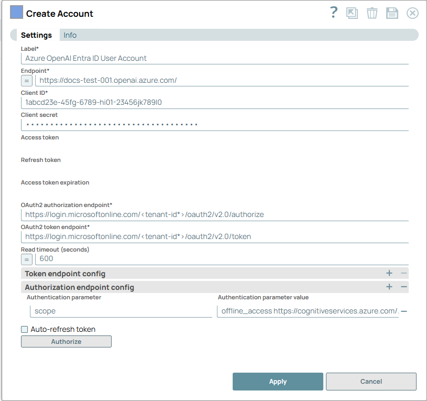Add a Token endpoint config parameter with the plus icon
The width and height of the screenshot is (427, 401).
(389, 273)
